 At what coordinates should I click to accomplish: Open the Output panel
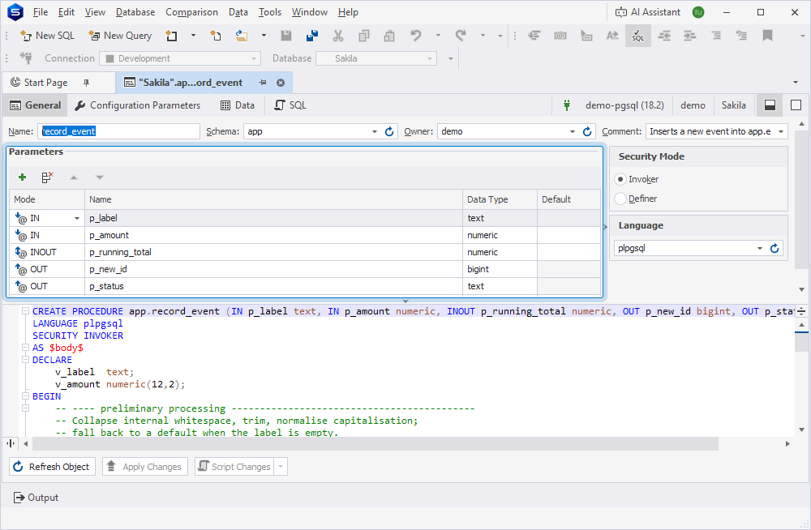coord(36,498)
